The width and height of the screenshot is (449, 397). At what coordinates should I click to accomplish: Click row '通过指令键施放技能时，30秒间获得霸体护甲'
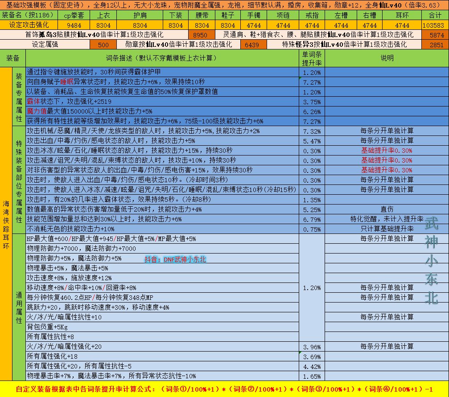[x=162, y=72]
